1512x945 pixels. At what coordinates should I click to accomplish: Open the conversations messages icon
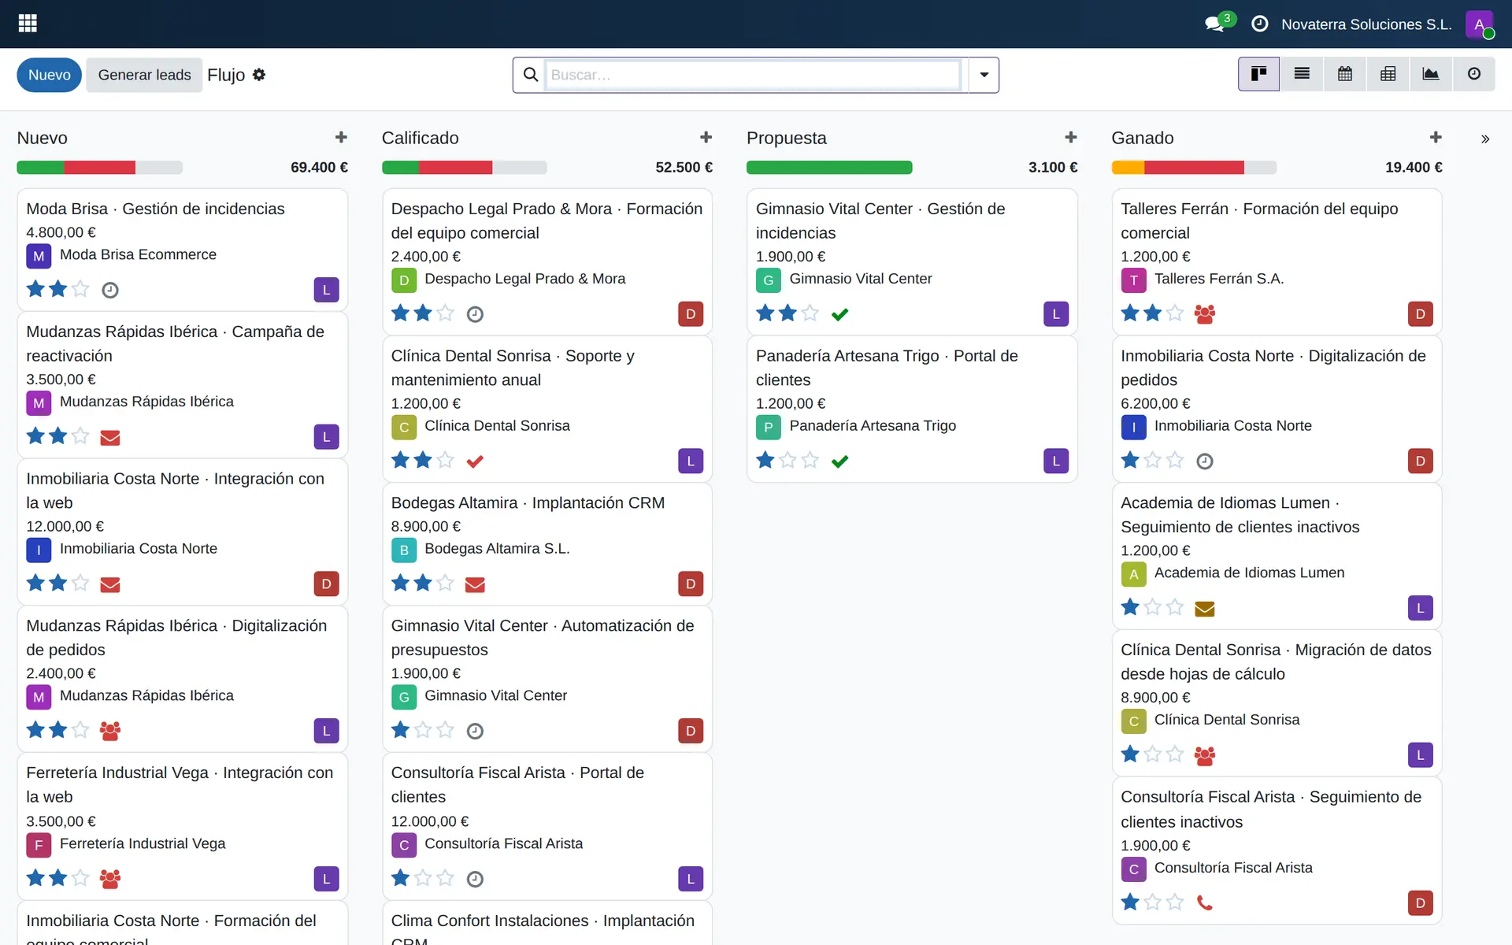[1214, 24]
